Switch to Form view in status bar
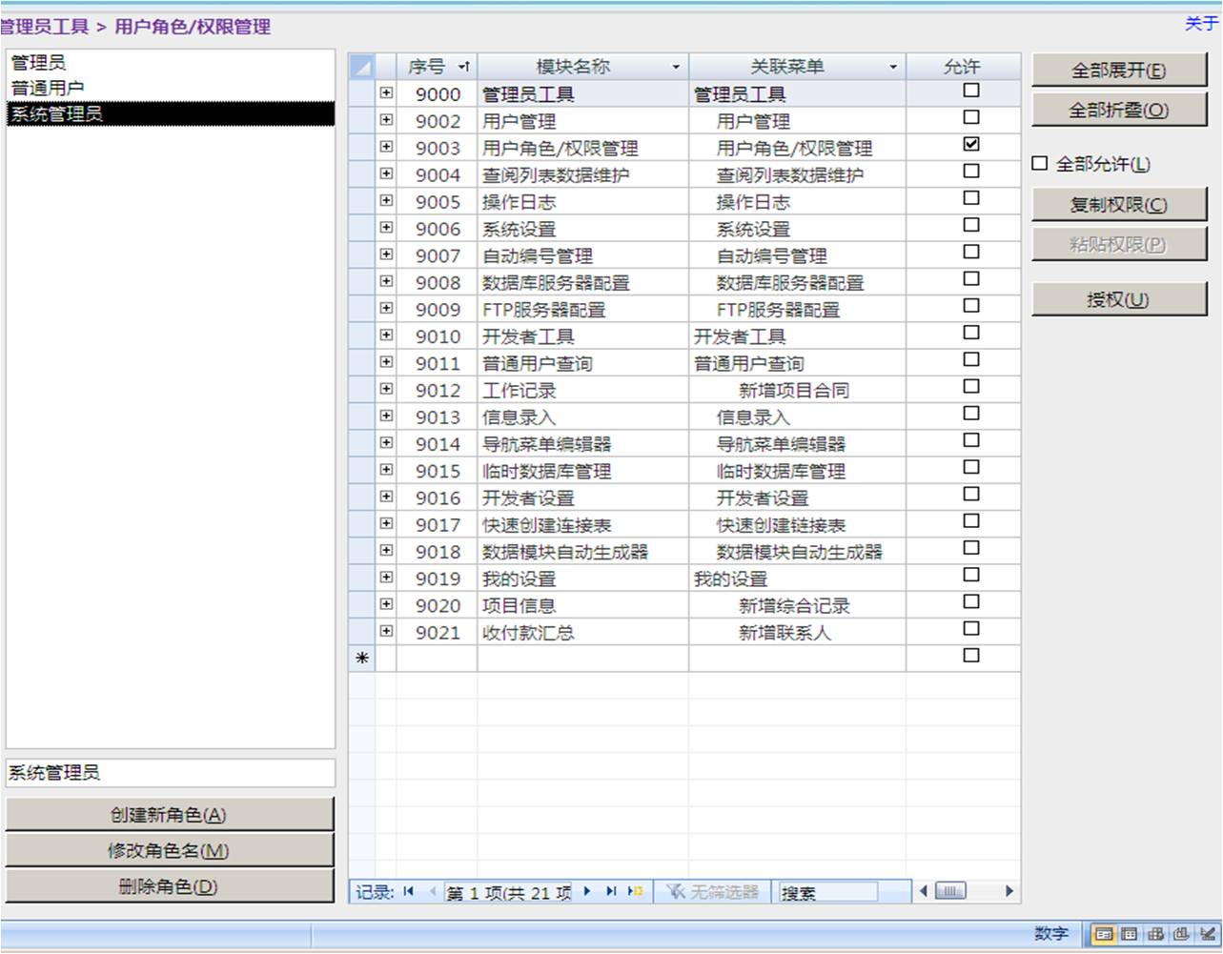 pyautogui.click(x=1104, y=934)
